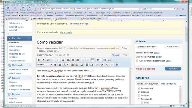Screen dimensions: 192x108
Task: Click the add video upload icon
Action: (60, 55)
